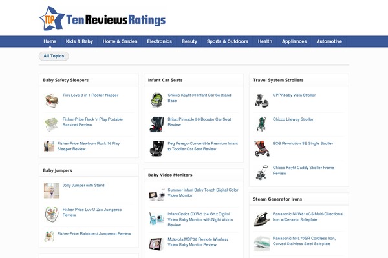The height and width of the screenshot is (258, 388).
Task: Click Chicco Keyfit Caddy frame image
Action: coord(262,173)
